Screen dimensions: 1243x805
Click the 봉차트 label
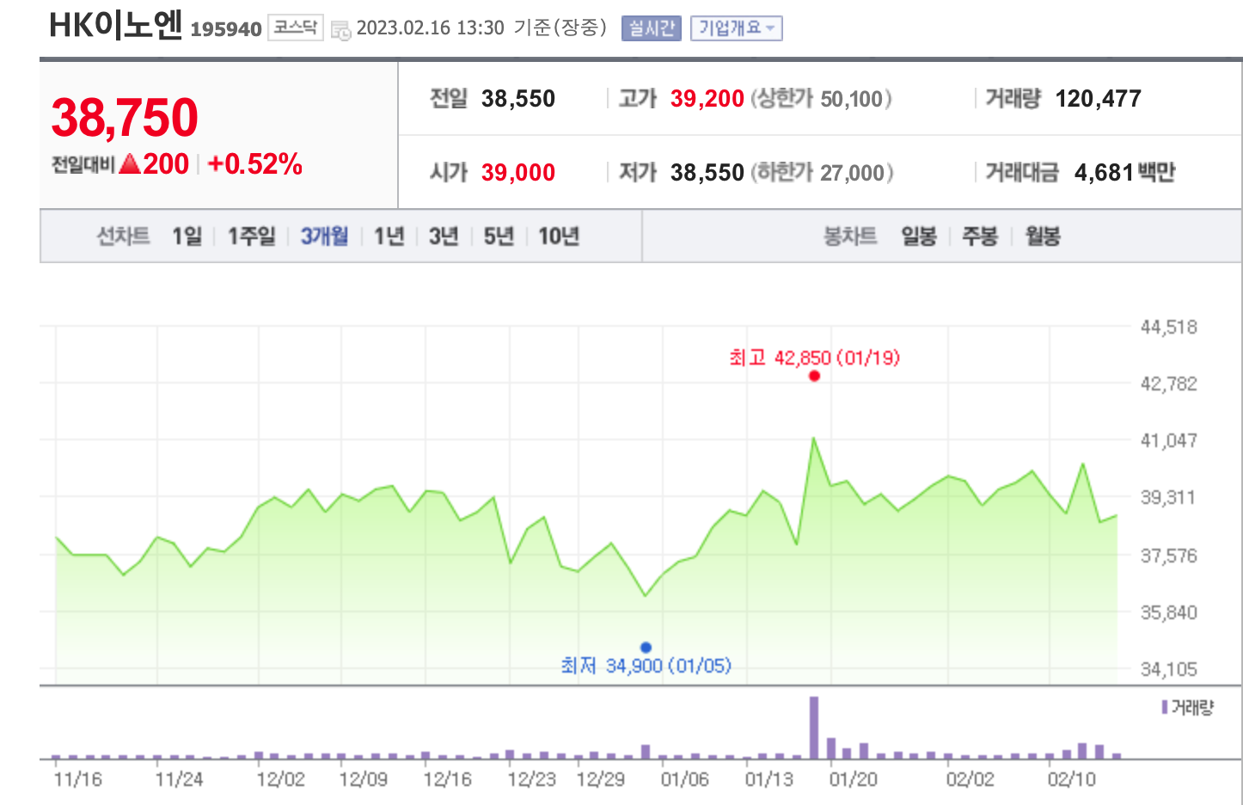pyautogui.click(x=850, y=236)
